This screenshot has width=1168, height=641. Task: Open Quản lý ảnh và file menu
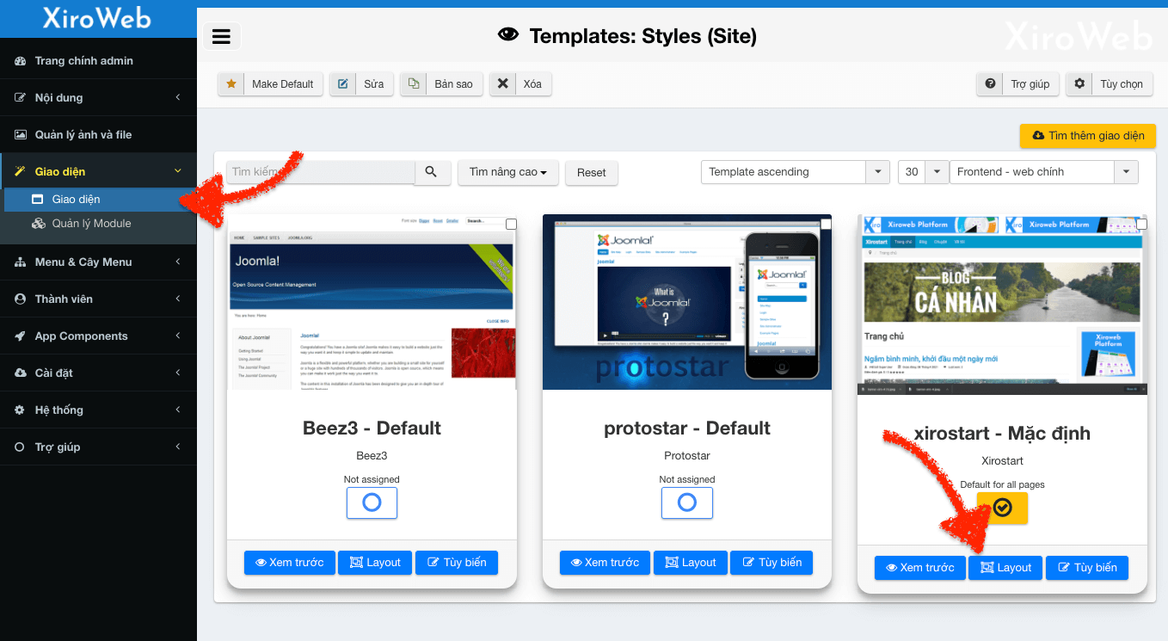pyautogui.click(x=98, y=135)
